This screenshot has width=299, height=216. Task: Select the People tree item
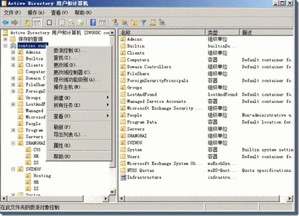(x=33, y=124)
